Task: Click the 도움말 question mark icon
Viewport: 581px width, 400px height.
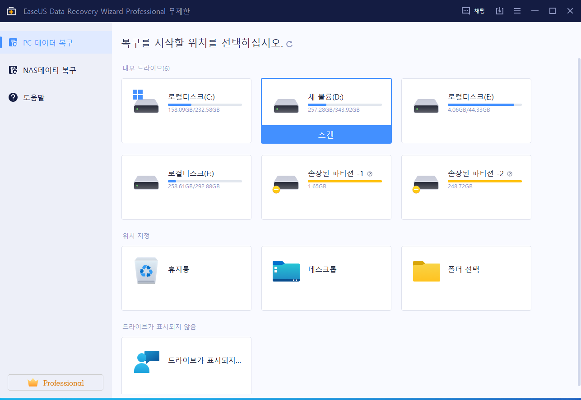Action: coord(13,97)
